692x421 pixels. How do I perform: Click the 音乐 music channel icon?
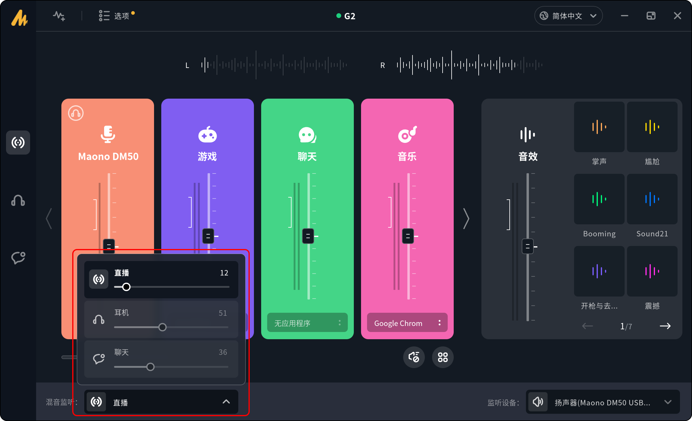click(x=407, y=135)
